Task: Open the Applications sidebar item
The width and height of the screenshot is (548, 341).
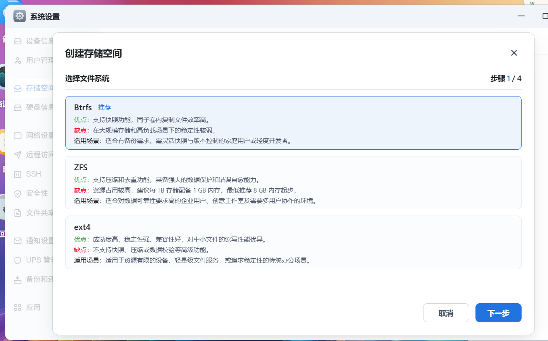Action: coord(29,307)
